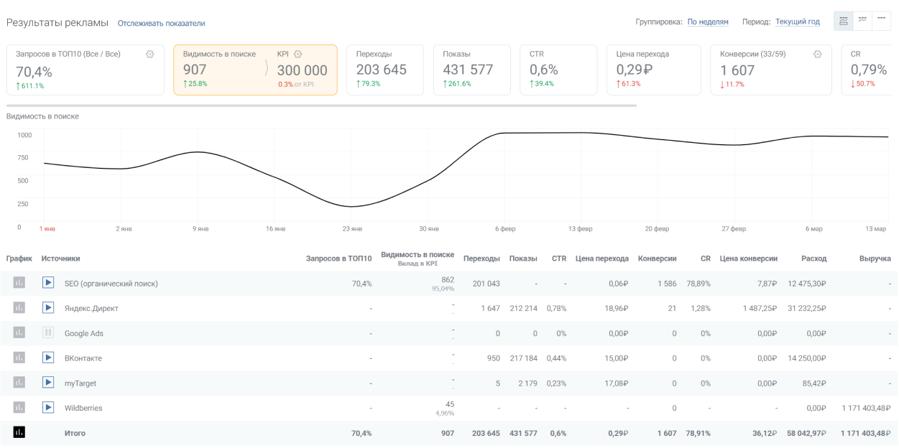This screenshot has height=448, width=899.
Task: Click the '201 043' Переходы value for SEO
Action: coord(486,284)
